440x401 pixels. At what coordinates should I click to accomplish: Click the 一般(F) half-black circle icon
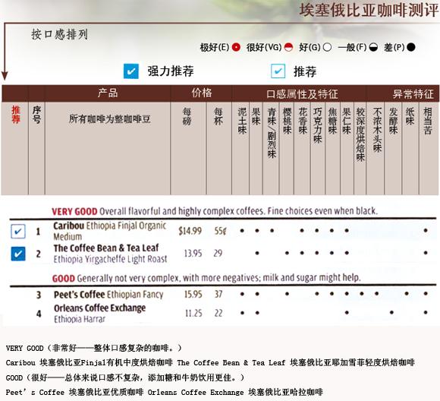pyautogui.click(x=373, y=47)
